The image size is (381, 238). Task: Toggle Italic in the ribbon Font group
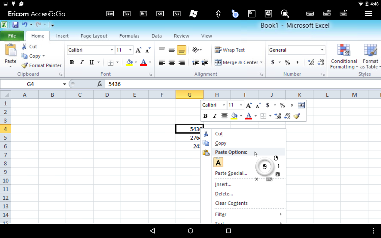point(82,62)
